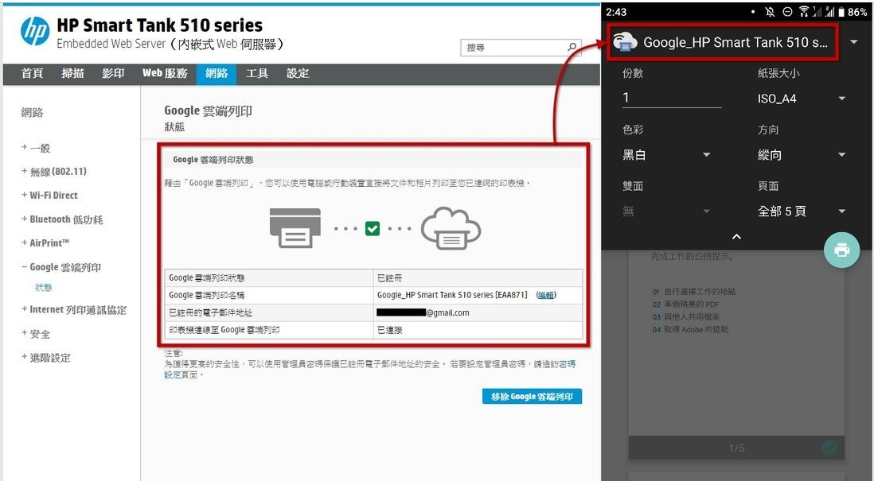Click the cloud print illustration icon
Image resolution: width=874 pixels, height=481 pixels.
[451, 227]
